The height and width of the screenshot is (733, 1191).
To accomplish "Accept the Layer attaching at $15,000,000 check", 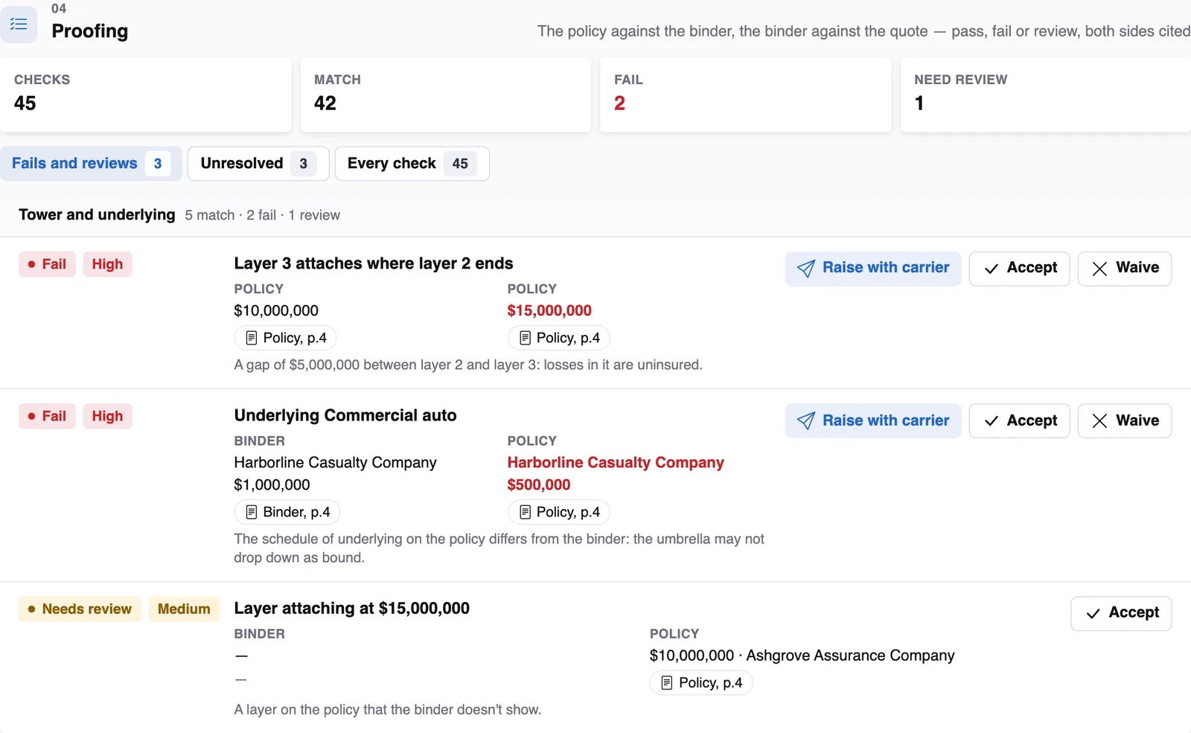I will click(x=1121, y=613).
